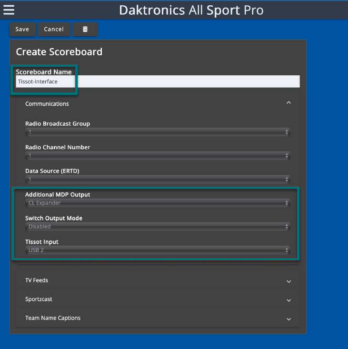
Task: Click the Communications section title text
Action: 47,104
